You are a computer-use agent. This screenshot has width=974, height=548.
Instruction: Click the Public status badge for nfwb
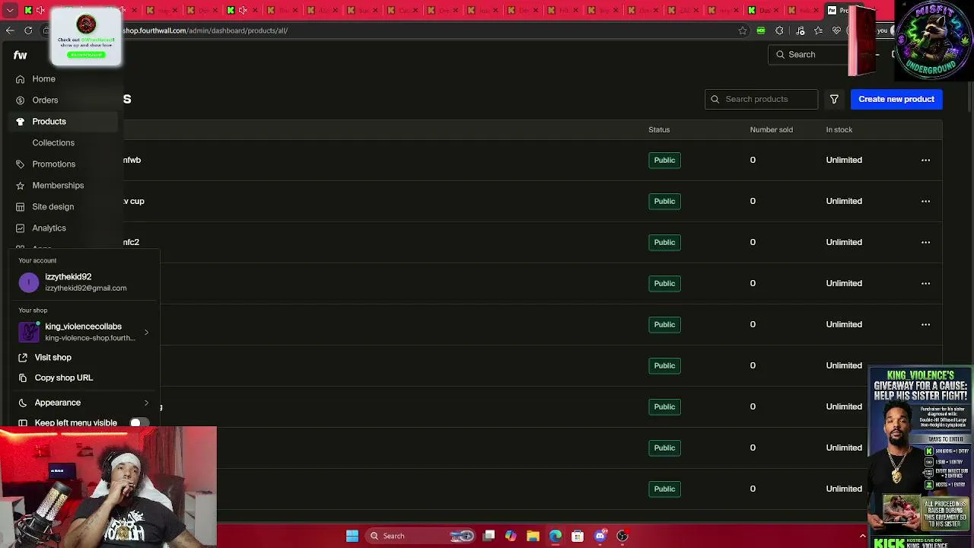[x=664, y=160]
